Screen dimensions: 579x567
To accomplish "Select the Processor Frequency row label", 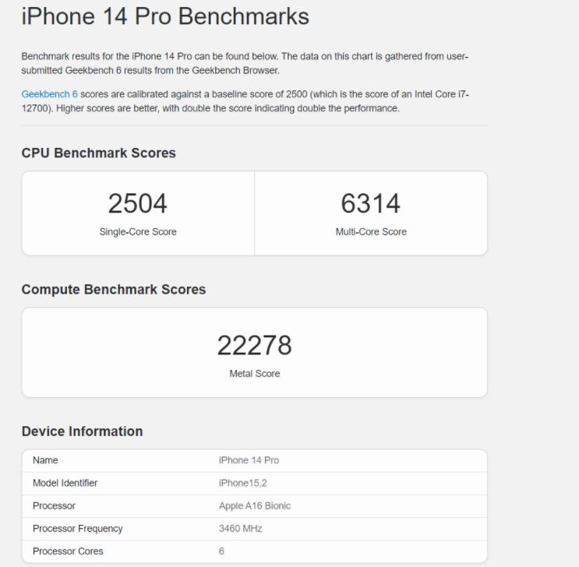I will tap(77, 529).
